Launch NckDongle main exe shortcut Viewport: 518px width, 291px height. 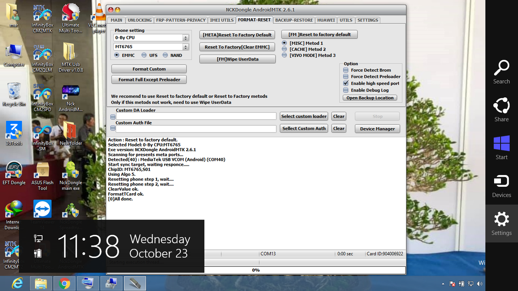pyautogui.click(x=71, y=176)
